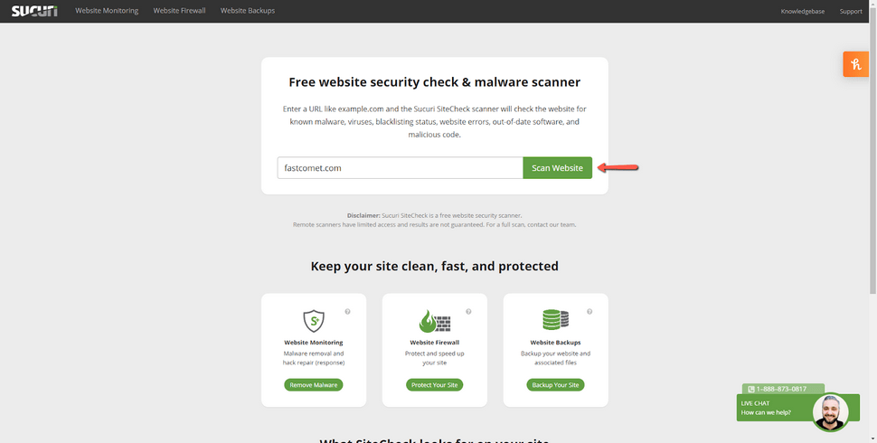Click the Sucuri logo
Image resolution: width=877 pixels, height=443 pixels.
(x=34, y=11)
